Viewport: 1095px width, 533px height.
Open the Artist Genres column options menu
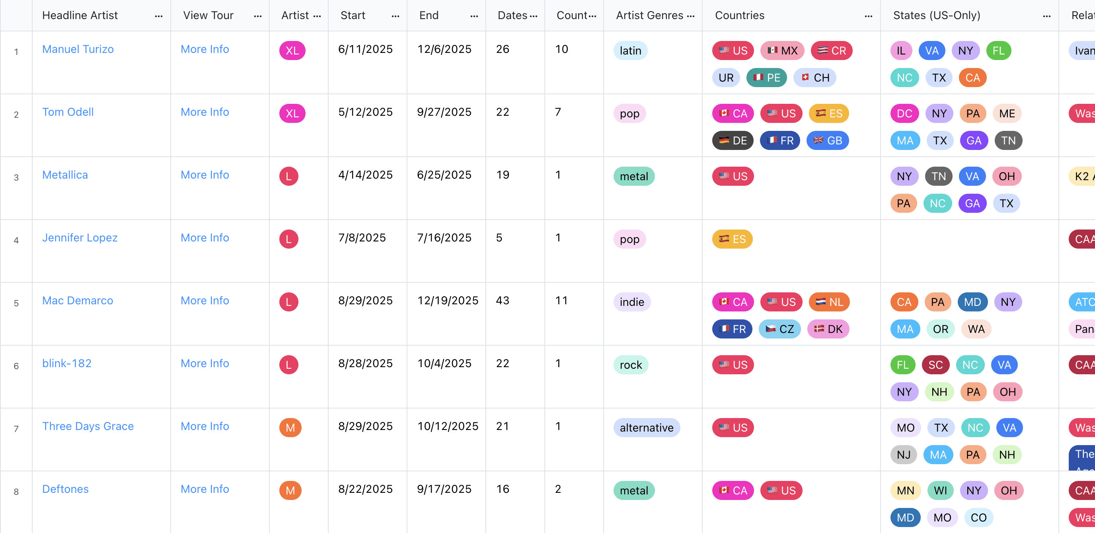click(691, 16)
